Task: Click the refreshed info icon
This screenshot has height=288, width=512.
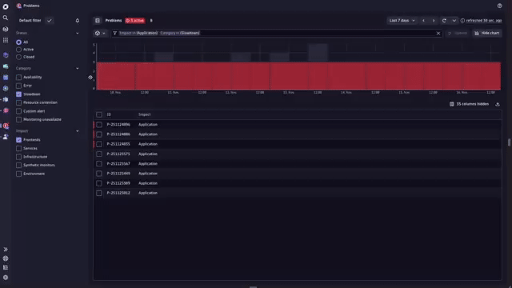Action: tap(462, 21)
